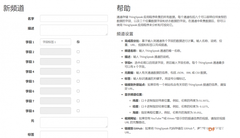This screenshot has height=138, width=240.
Task: Click the 视频网址 help term
Action: 130,118
